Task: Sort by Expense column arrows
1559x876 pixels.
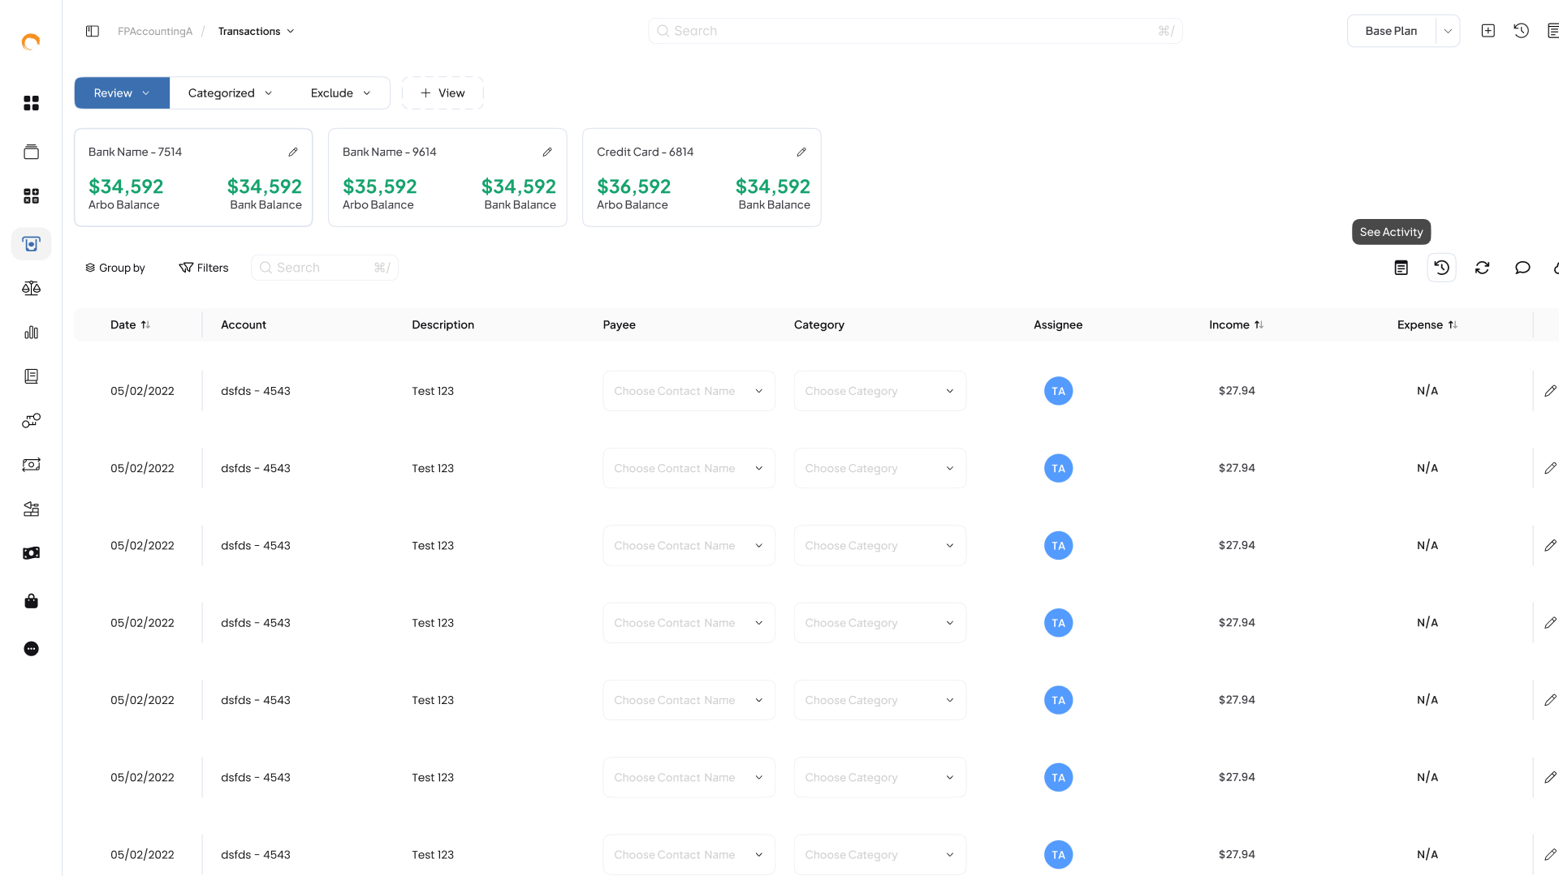Action: (1453, 324)
